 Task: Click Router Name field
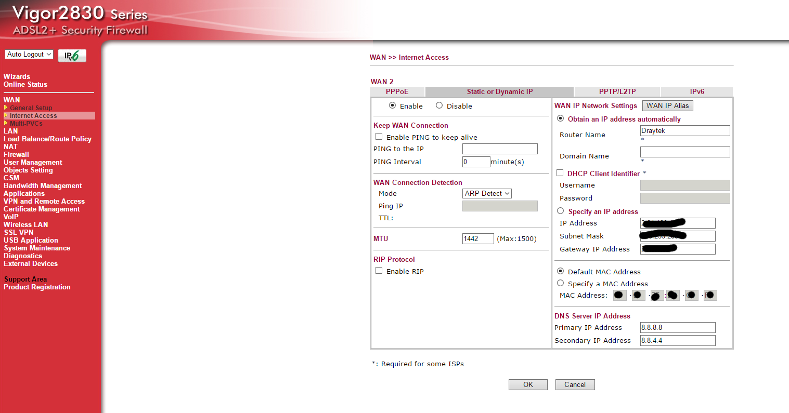[685, 131]
